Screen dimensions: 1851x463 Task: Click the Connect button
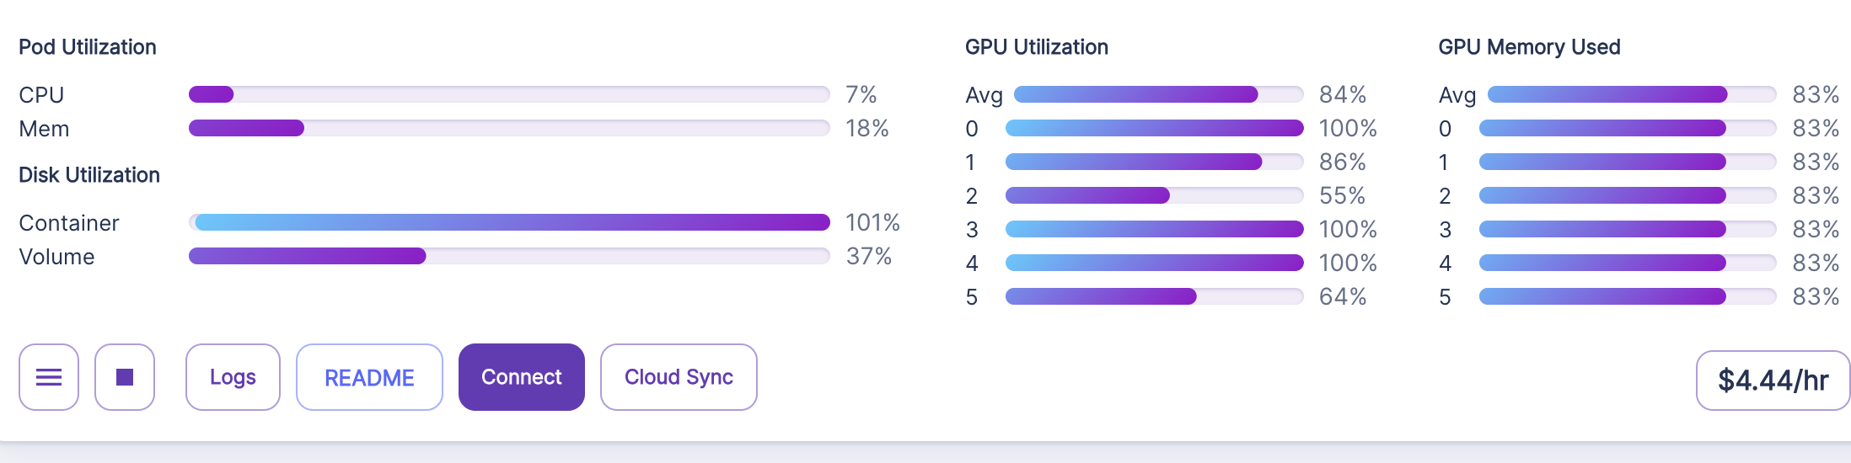521,377
